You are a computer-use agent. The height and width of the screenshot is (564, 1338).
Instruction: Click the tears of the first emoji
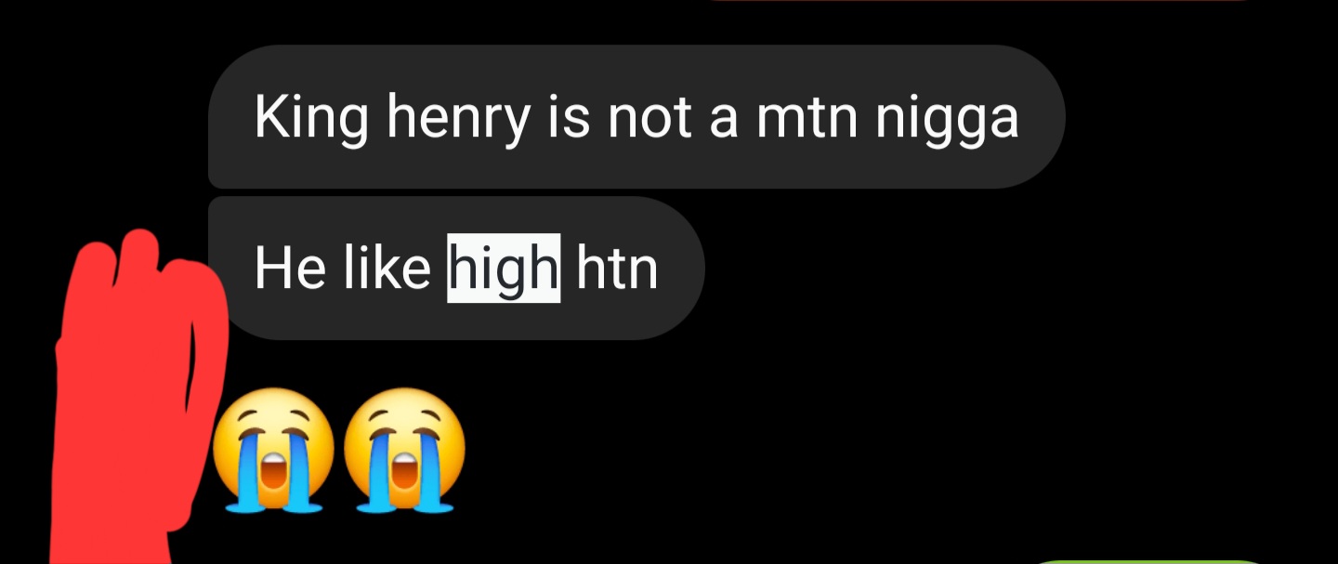(x=273, y=483)
